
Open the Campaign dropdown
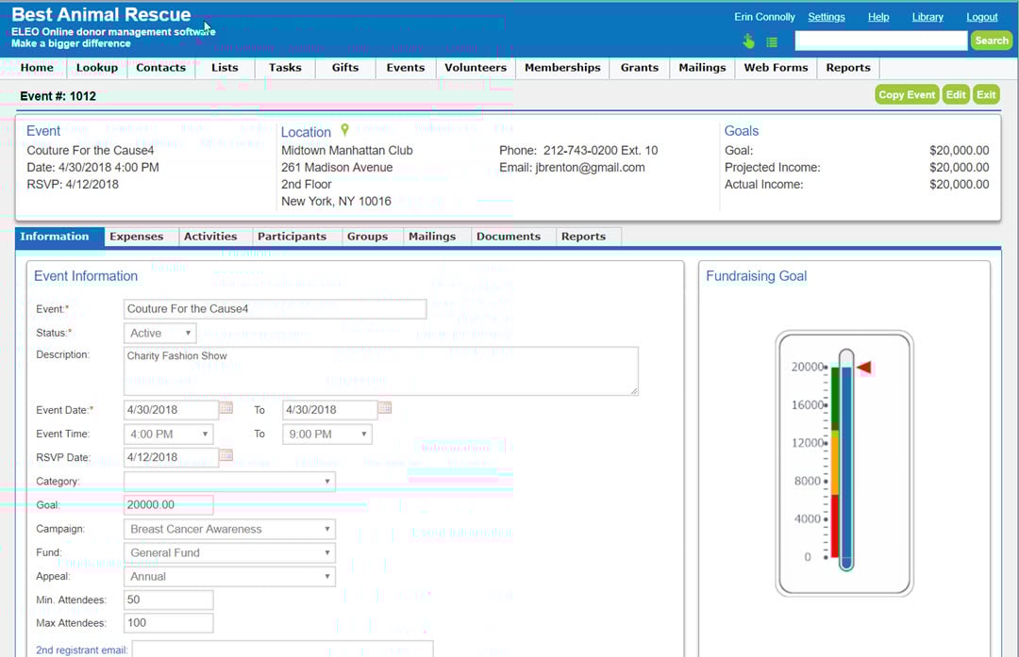[x=229, y=530]
